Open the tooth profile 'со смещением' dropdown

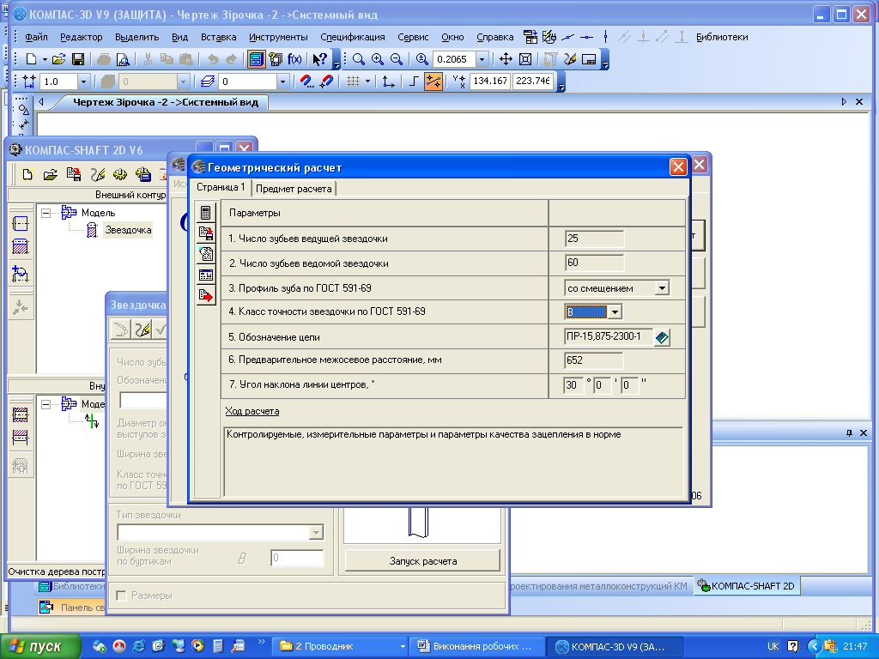(662, 288)
